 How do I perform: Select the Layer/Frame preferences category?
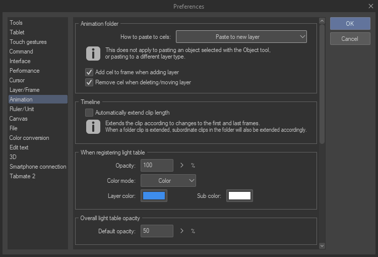point(24,90)
